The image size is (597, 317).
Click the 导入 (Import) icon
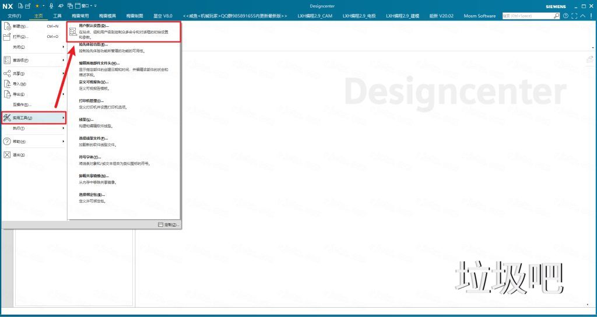click(8, 84)
